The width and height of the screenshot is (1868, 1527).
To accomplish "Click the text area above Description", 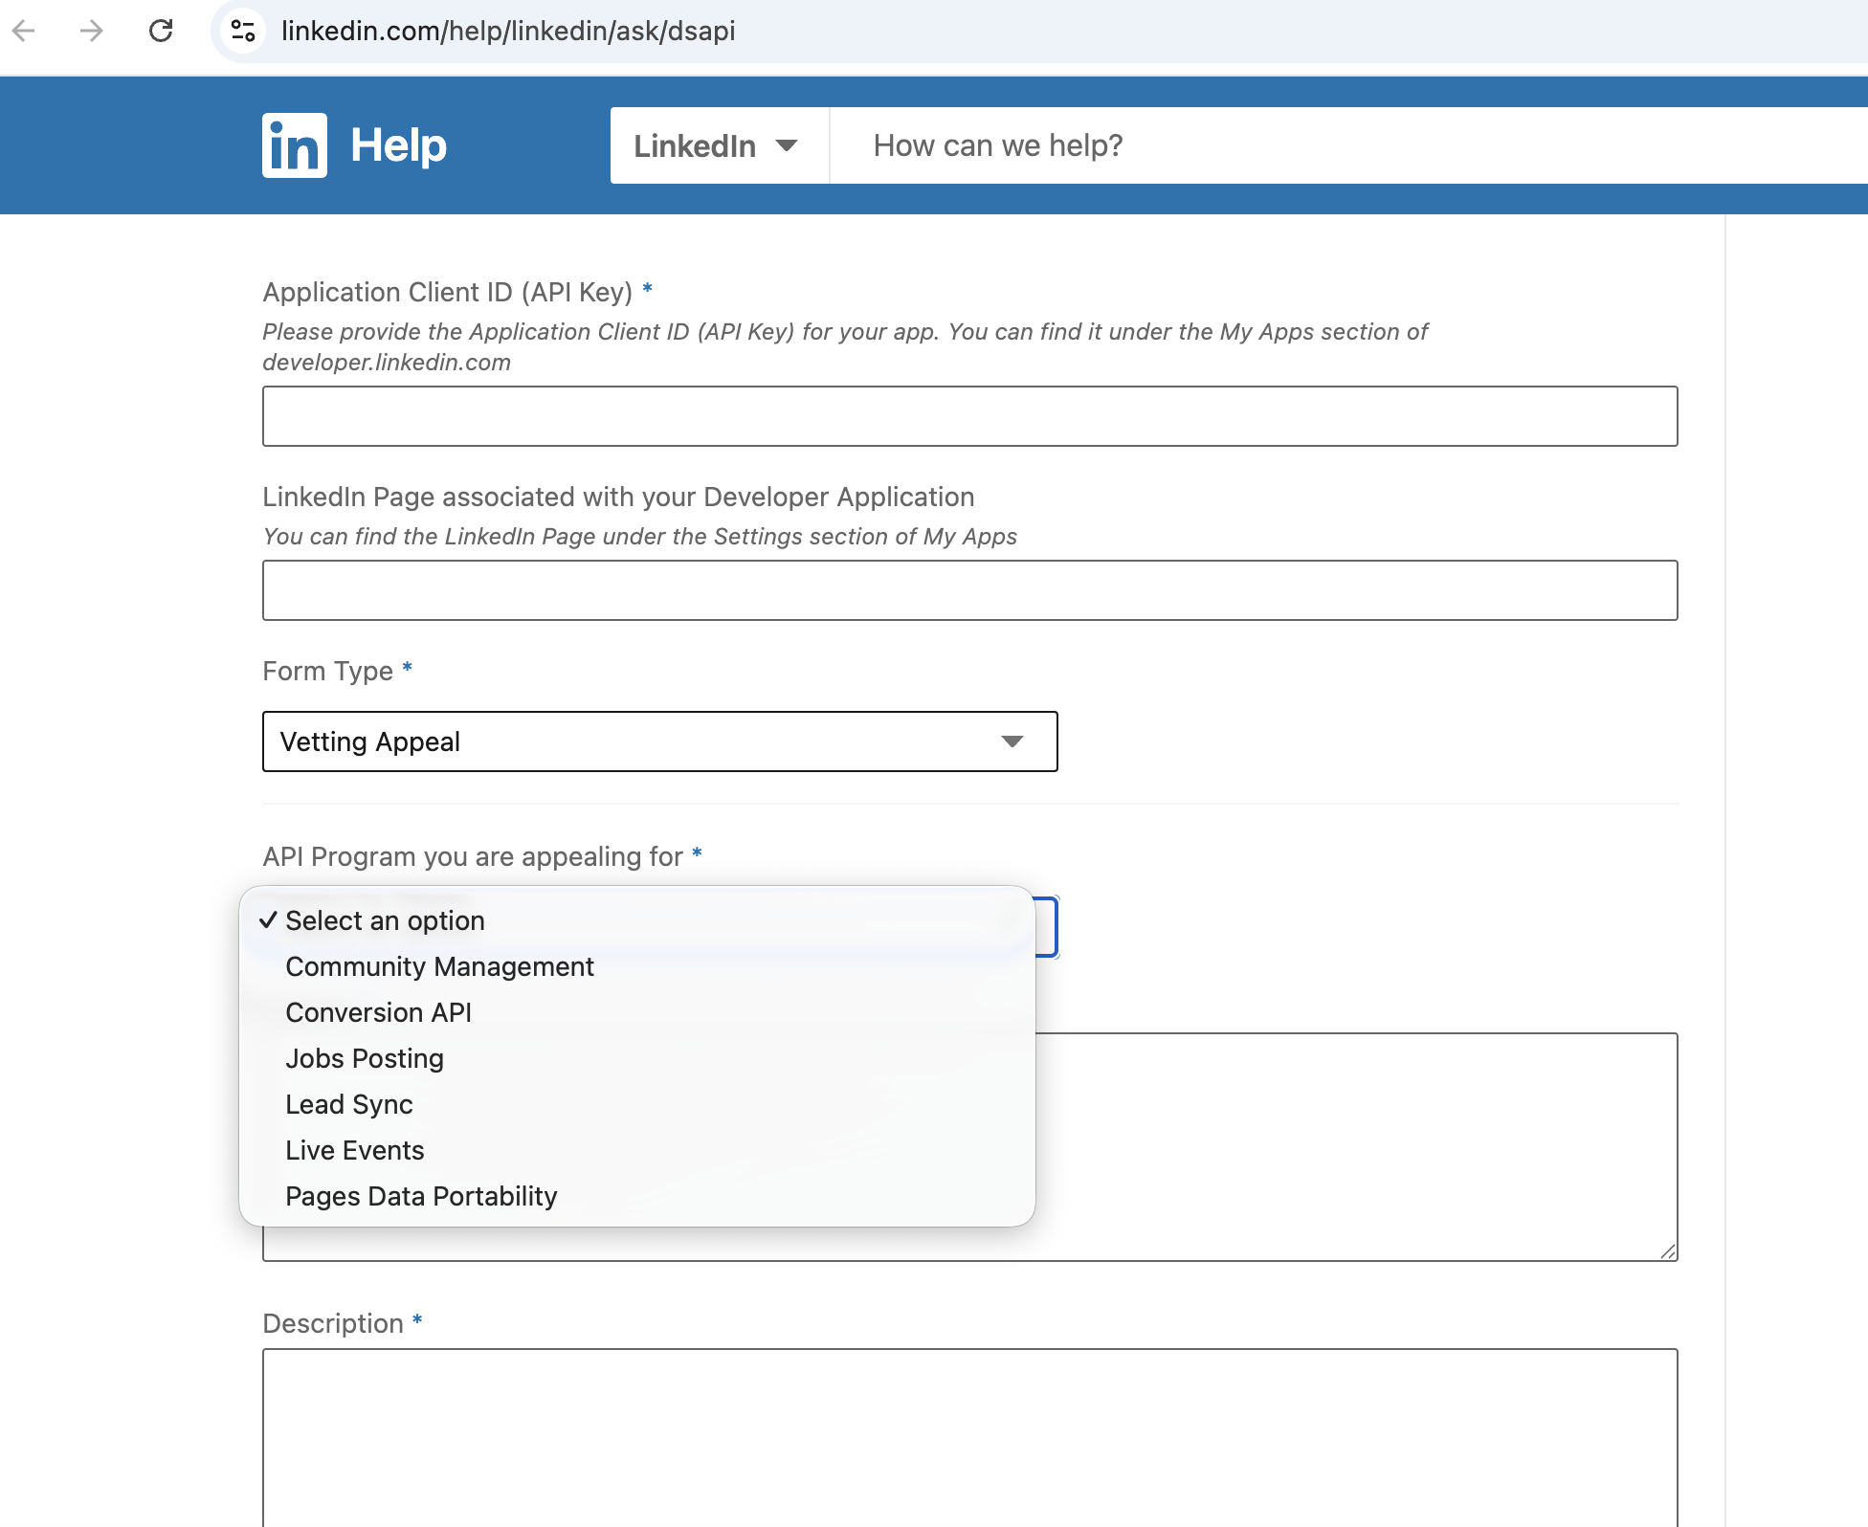I will tap(1356, 1146).
